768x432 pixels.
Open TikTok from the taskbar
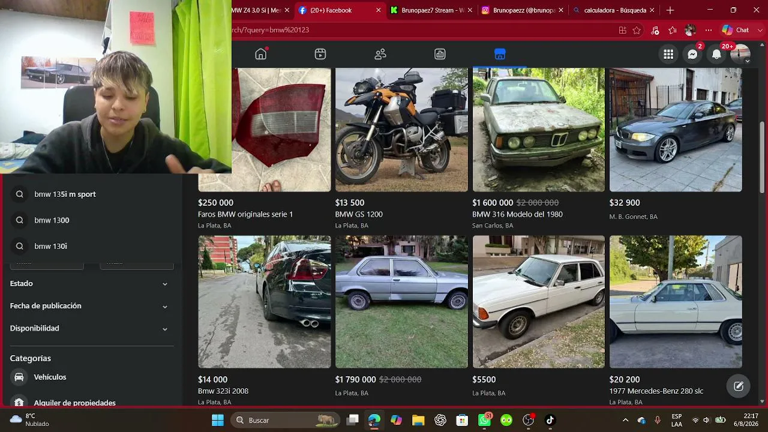(550, 420)
